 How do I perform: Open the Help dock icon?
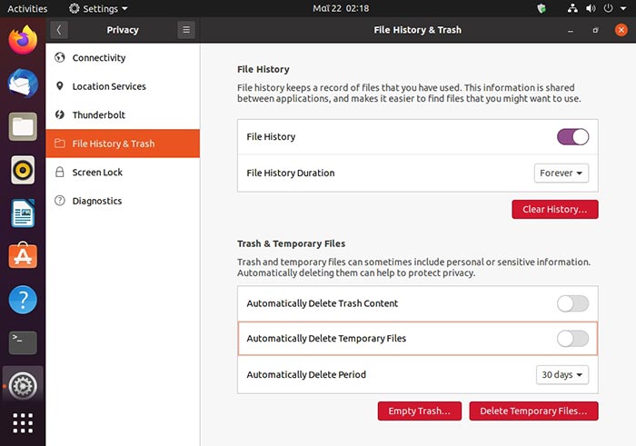click(23, 300)
